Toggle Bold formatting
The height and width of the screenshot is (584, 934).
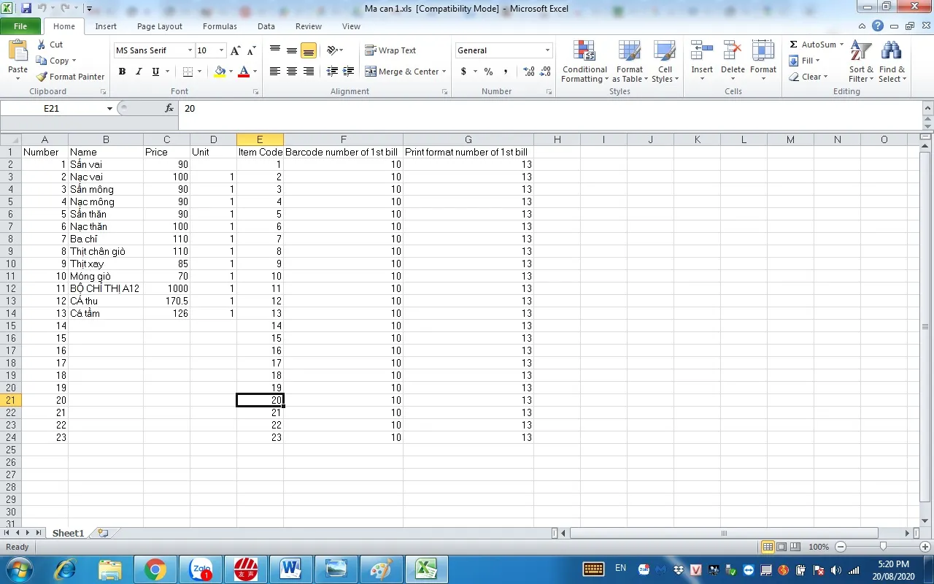point(122,72)
